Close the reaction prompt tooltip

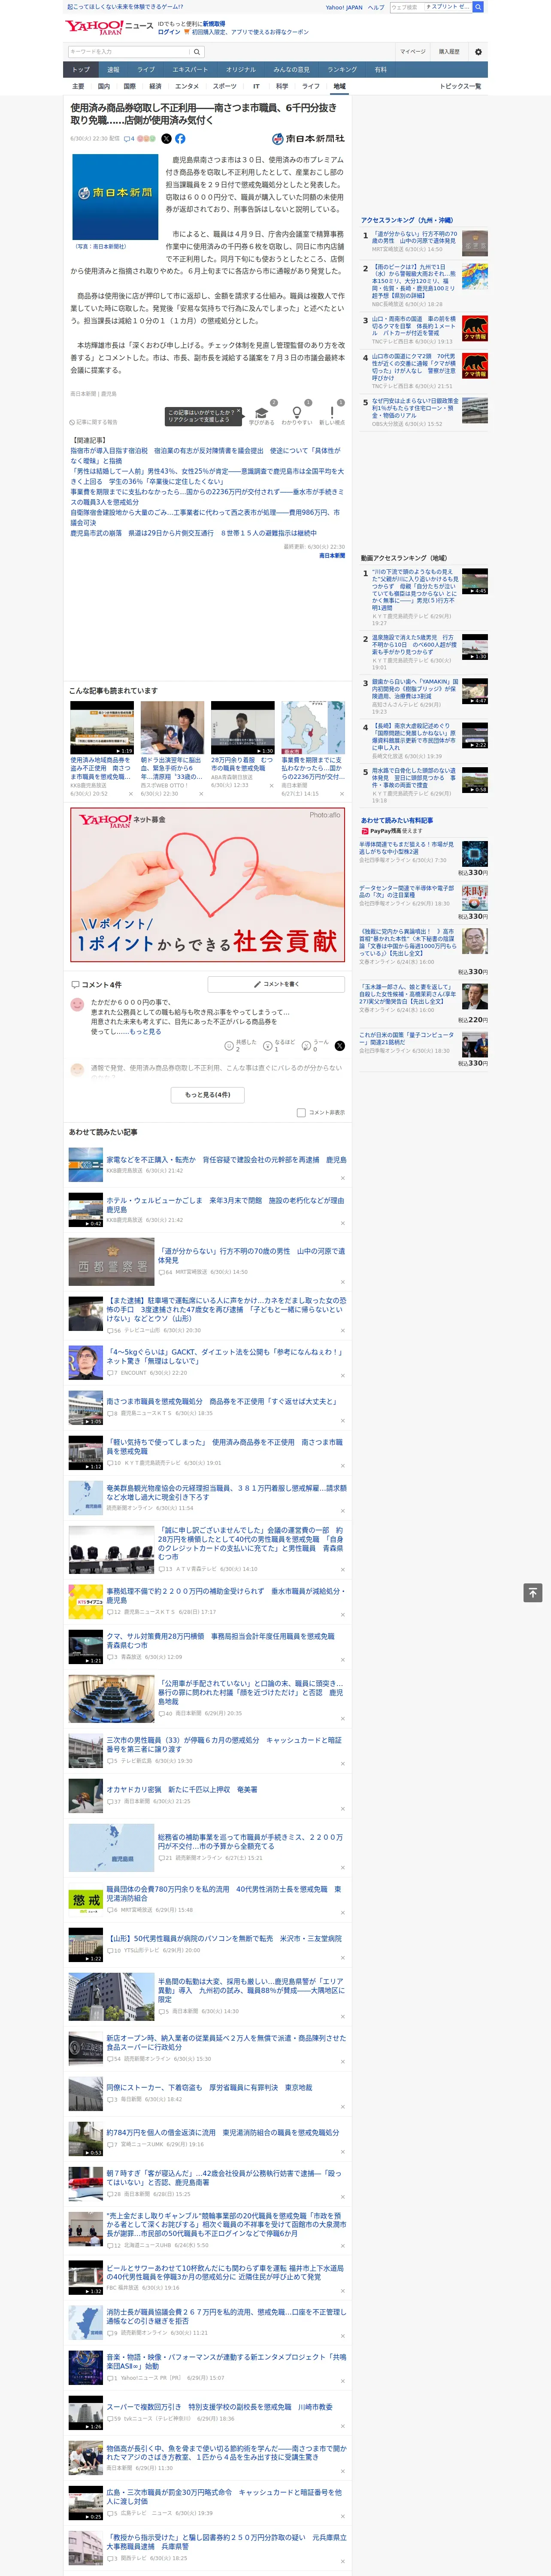240,411
